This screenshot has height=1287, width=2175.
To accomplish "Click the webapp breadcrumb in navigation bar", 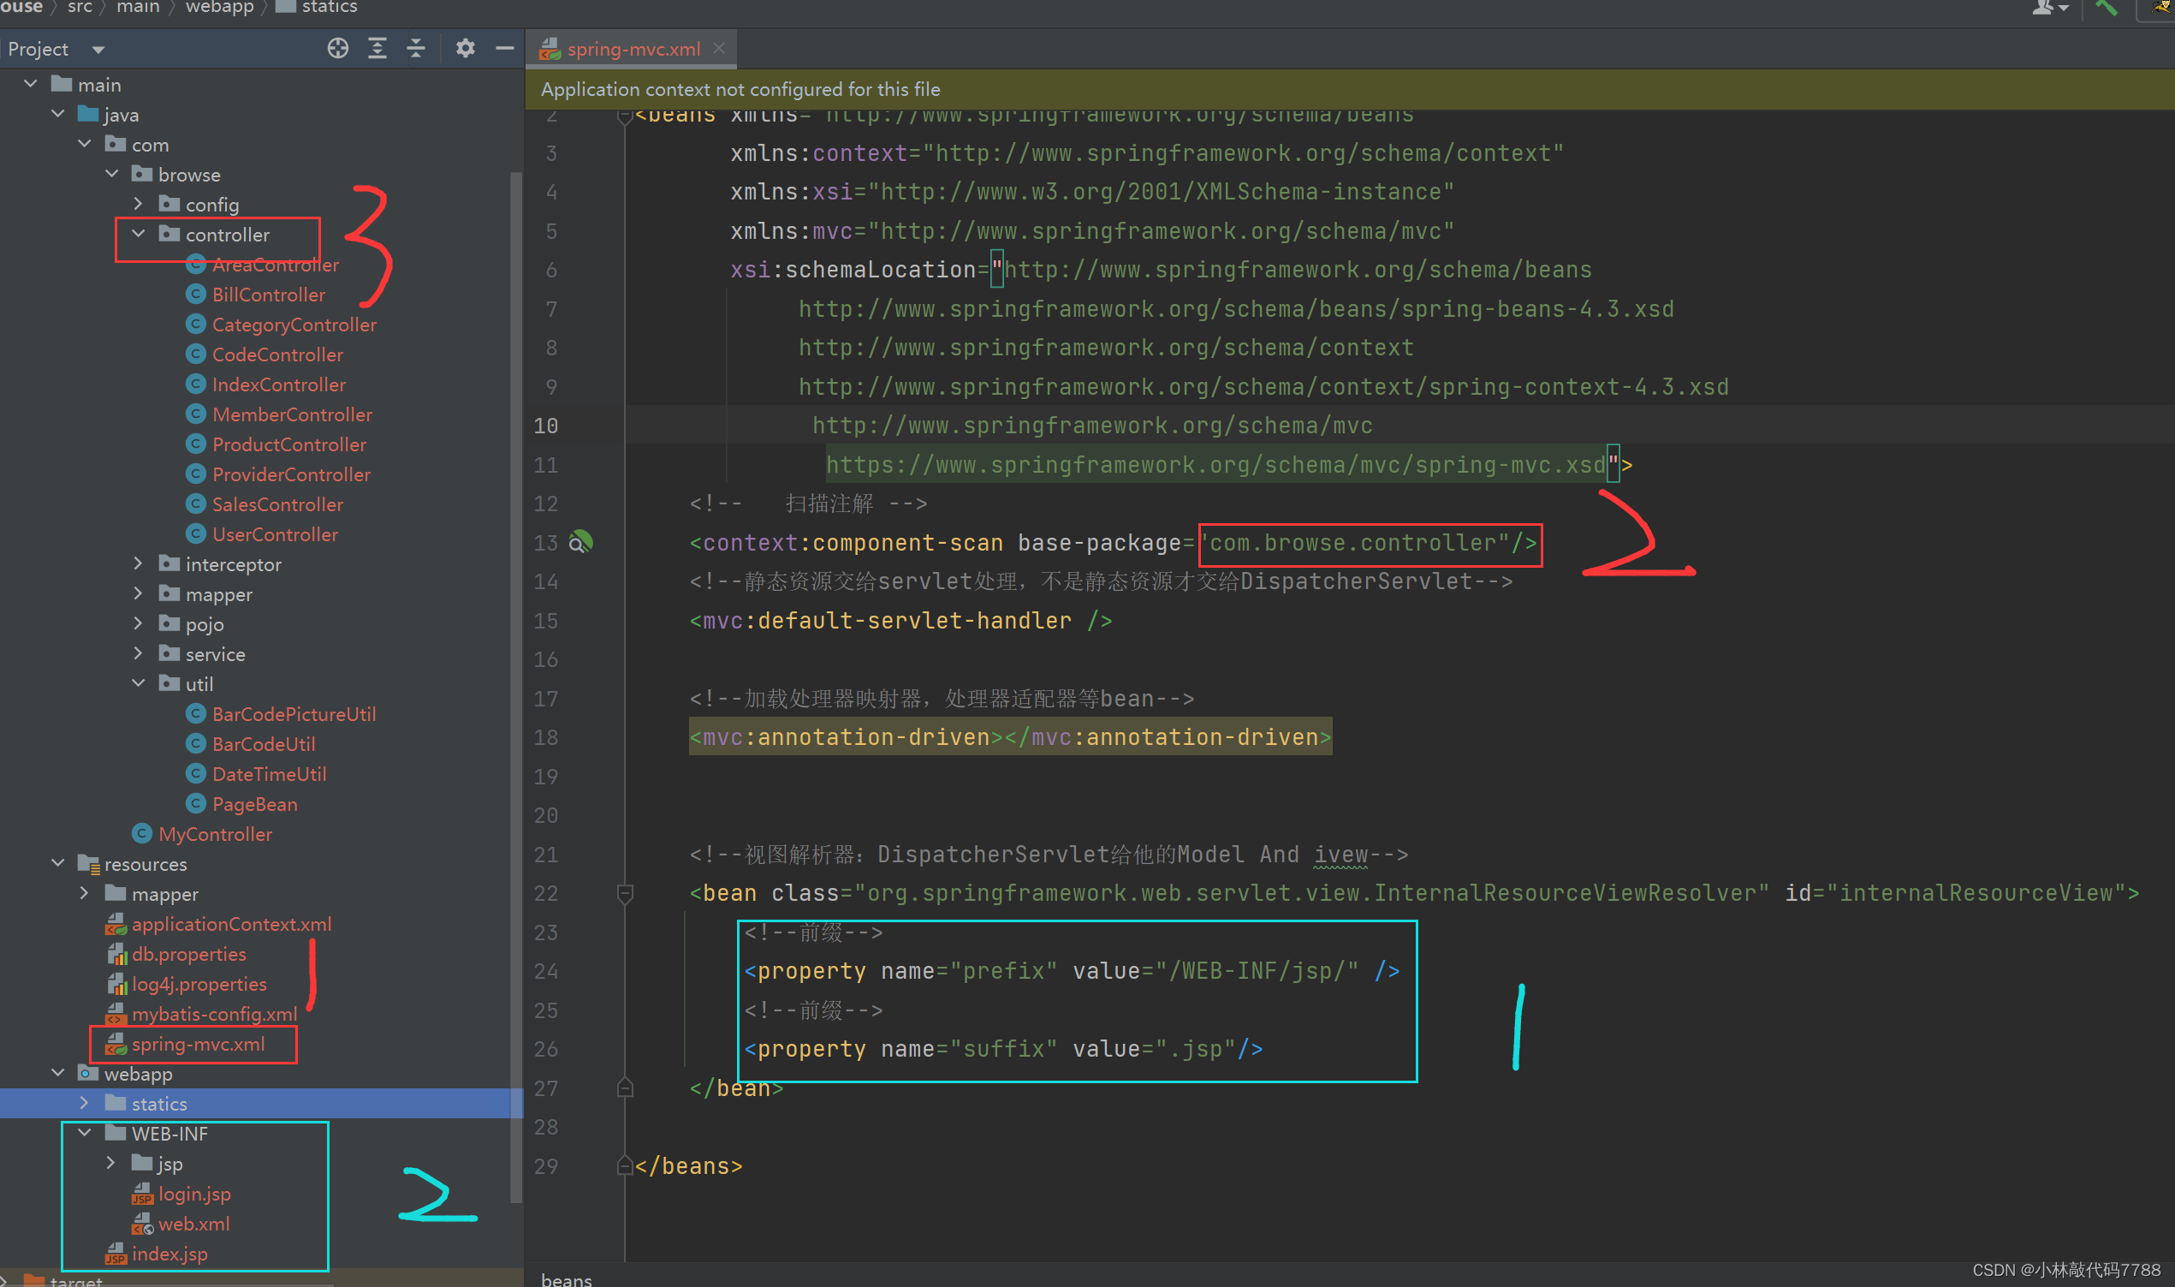I will tap(219, 7).
